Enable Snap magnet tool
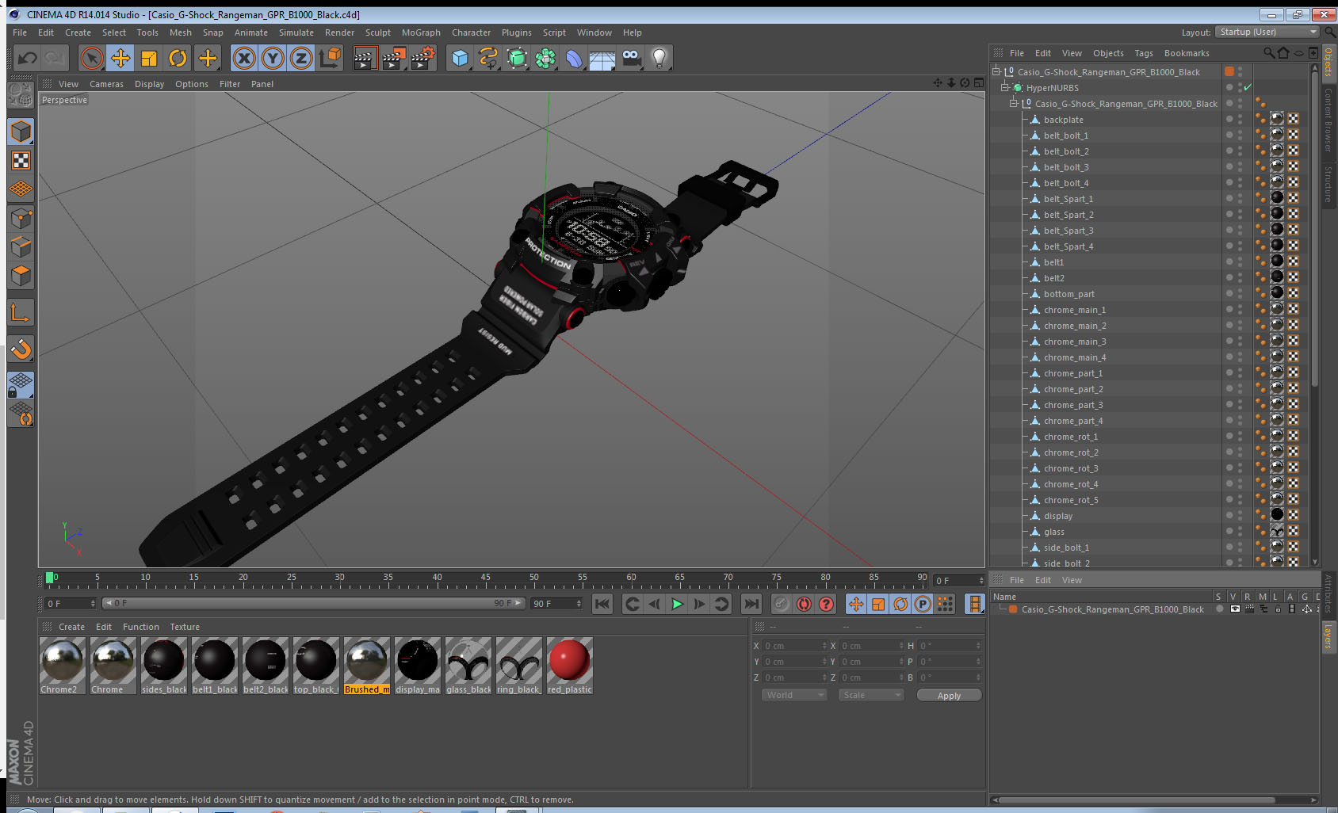This screenshot has height=813, width=1338. click(21, 349)
